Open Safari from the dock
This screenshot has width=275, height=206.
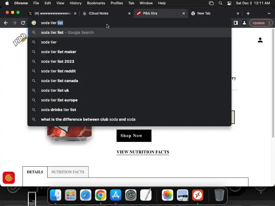[86, 195]
